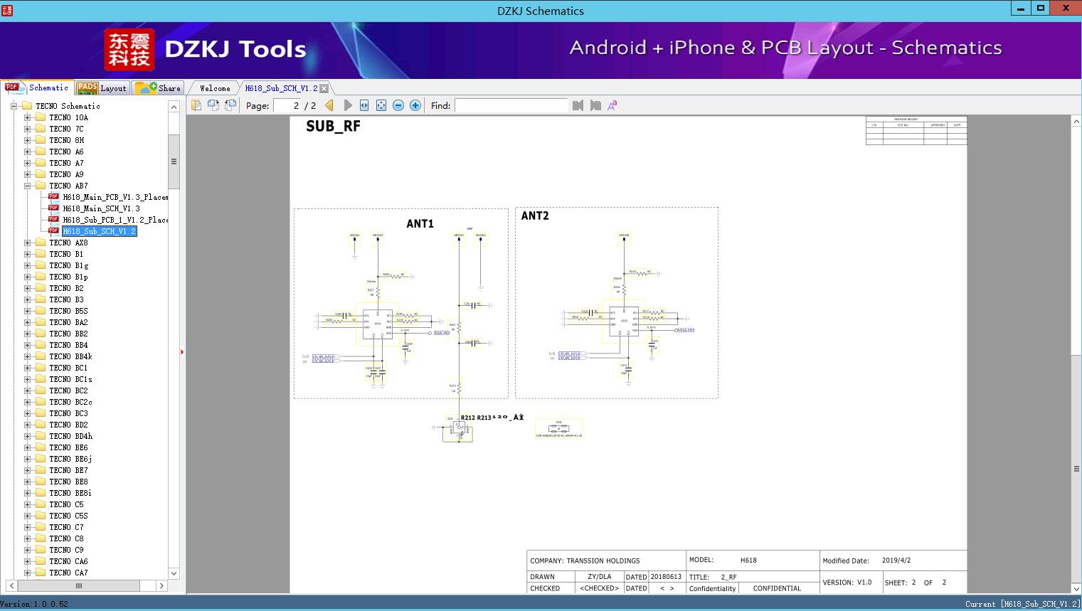Viewport: 1082px width, 611px height.
Task: Click the TECNO B3 folder icon
Action: [x=41, y=299]
